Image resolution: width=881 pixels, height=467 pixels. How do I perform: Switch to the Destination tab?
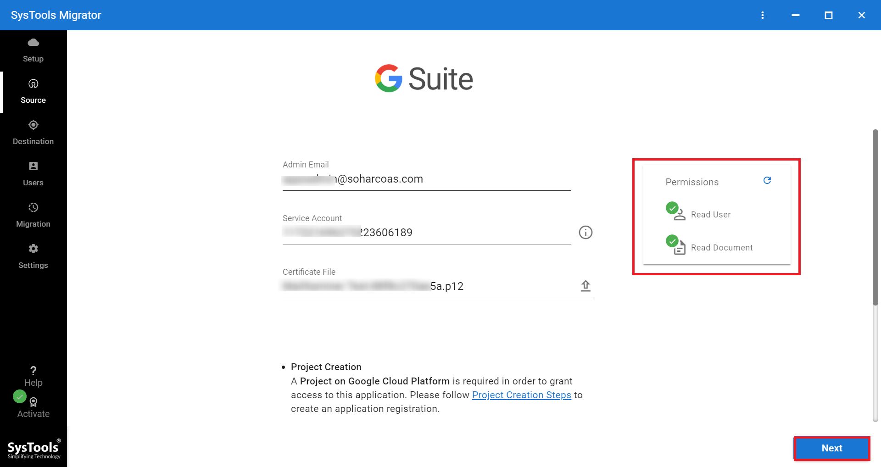[x=33, y=133]
